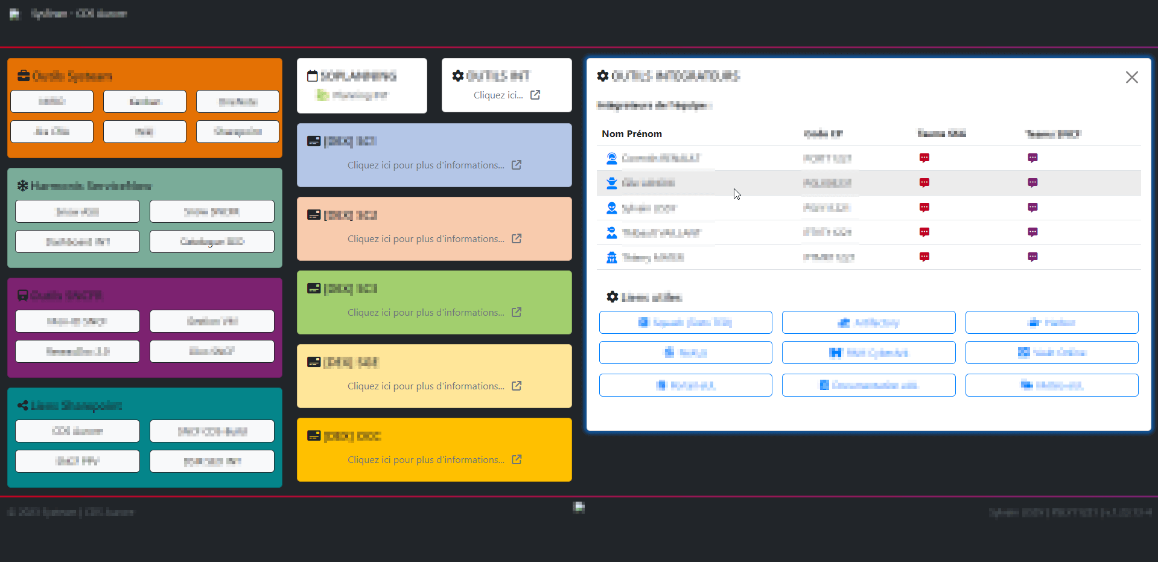Click the calendar icon on the planning card

coord(312,76)
